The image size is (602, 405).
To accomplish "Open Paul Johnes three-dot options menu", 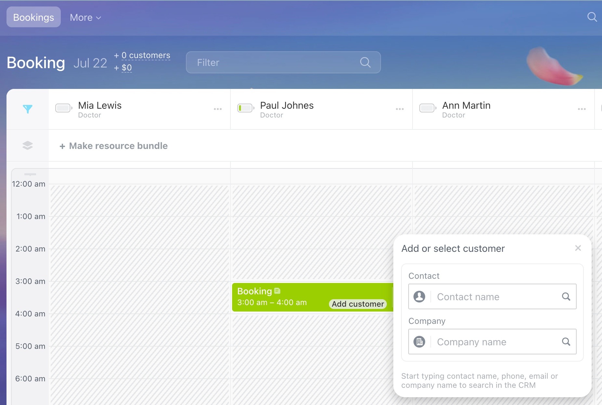I will click(x=400, y=109).
